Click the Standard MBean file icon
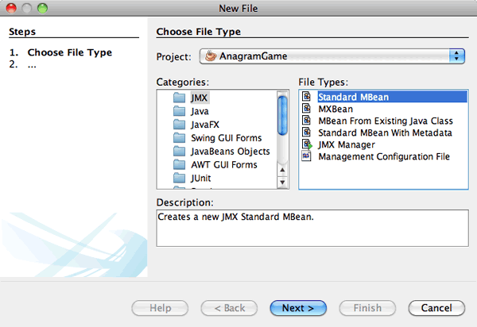This screenshot has width=477, height=327. click(x=306, y=98)
